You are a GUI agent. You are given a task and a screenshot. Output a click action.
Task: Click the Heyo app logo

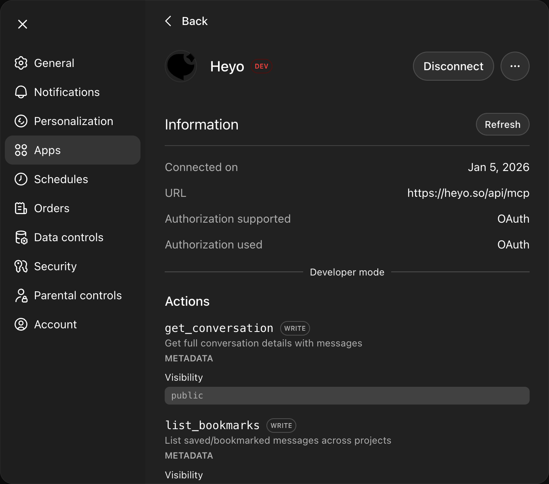(181, 66)
